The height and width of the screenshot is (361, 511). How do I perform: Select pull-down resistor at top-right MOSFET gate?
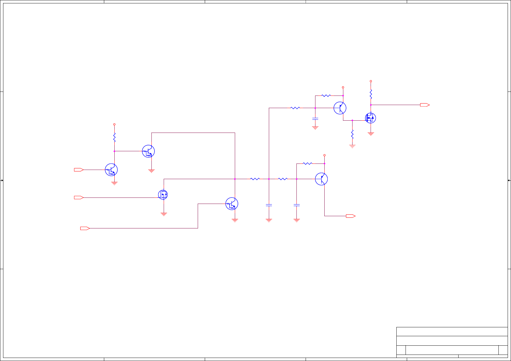352,134
